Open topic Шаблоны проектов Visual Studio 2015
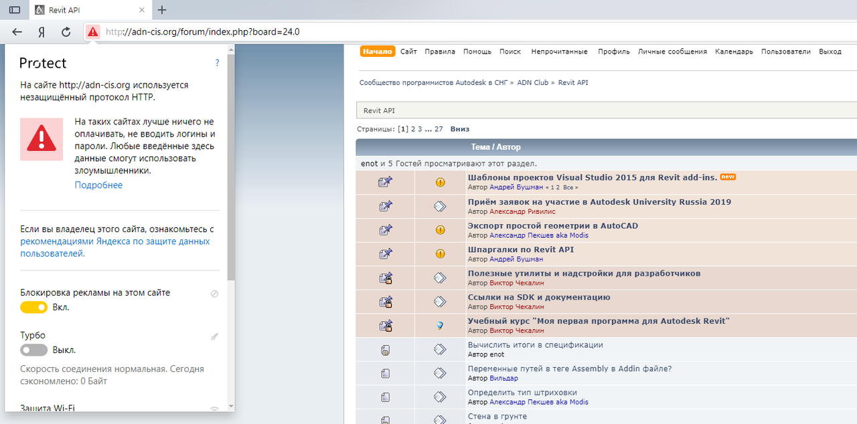Screen dimensions: 857x424 [x=593, y=177]
